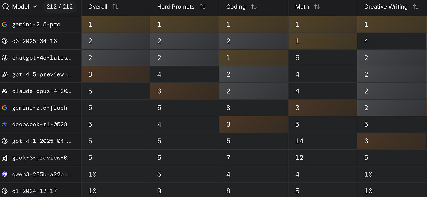Open the chatgpt-4o-latest model entry
The image size is (427, 197).
(41, 58)
